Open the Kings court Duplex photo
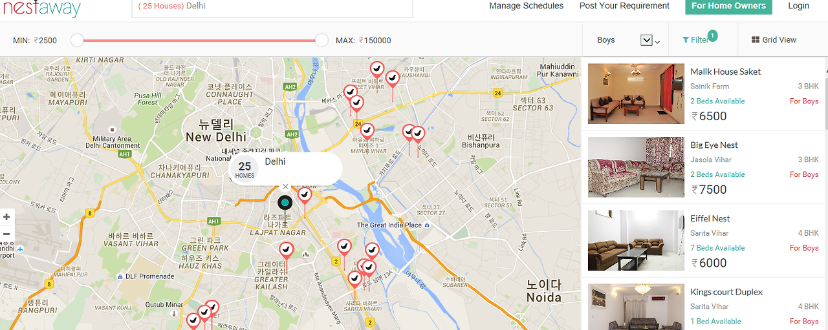Viewport: 828px width, 330px height. (x=636, y=307)
